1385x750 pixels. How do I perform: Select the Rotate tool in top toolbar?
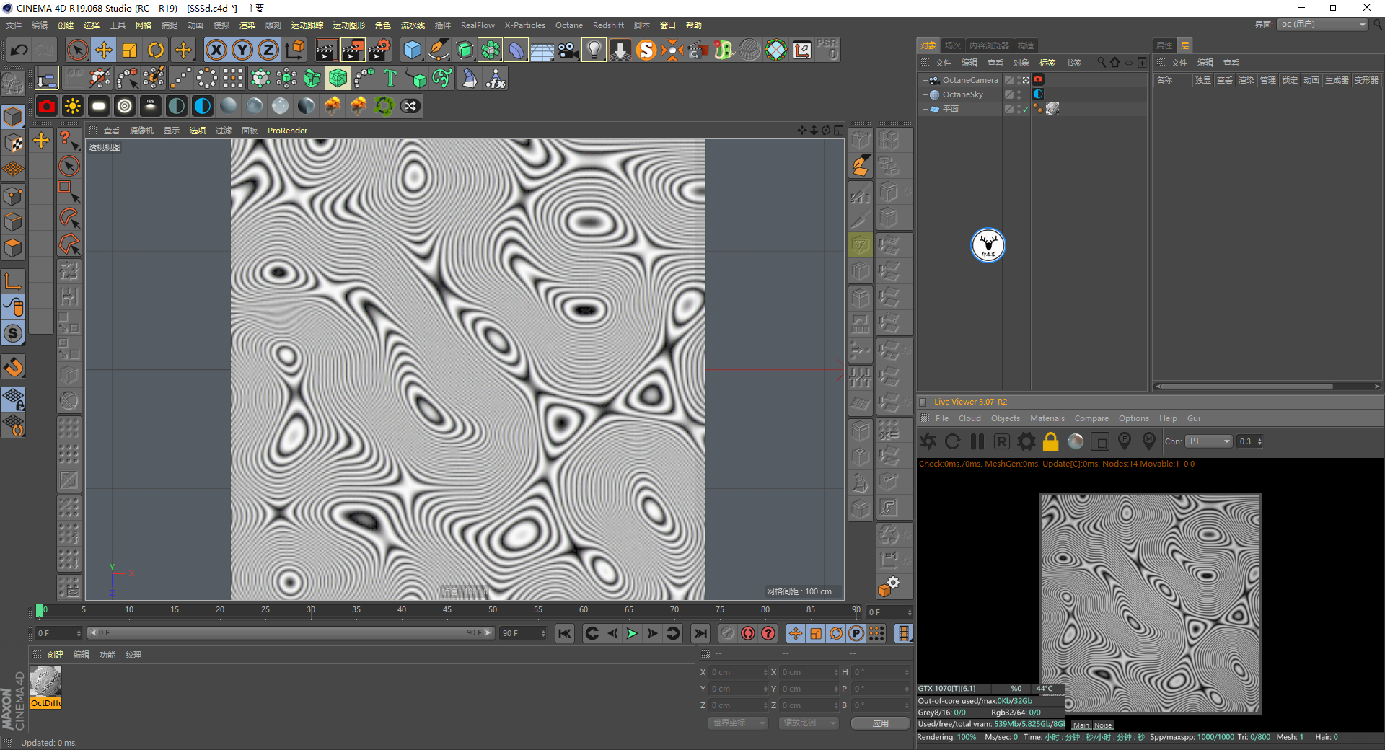156,50
